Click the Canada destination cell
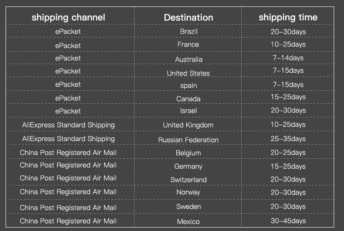The width and height of the screenshot is (344, 231). click(188, 99)
